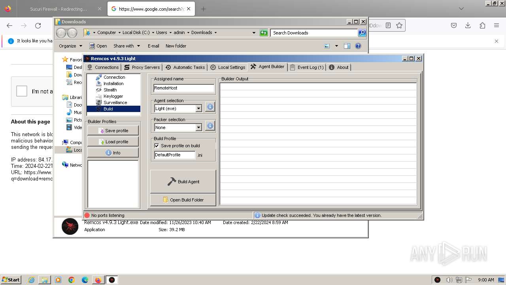This screenshot has width=506, height=285.
Task: Click Open in Downloads toolbar
Action: click(x=98, y=46)
